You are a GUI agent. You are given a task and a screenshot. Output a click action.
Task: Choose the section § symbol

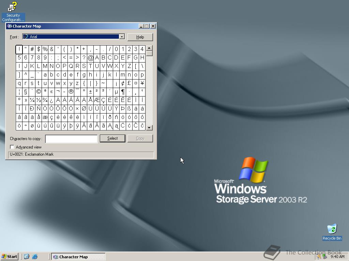coord(26,92)
